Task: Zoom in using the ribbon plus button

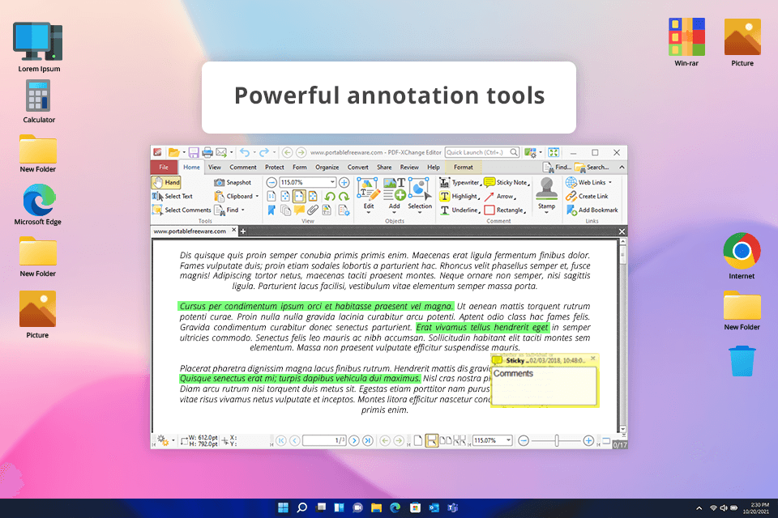Action: coord(344,182)
